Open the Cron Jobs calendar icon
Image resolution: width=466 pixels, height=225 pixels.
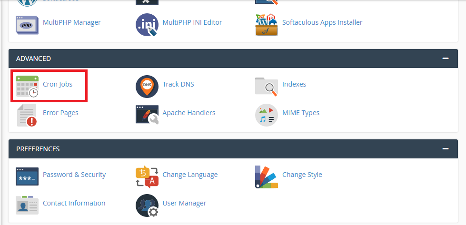coord(27,87)
